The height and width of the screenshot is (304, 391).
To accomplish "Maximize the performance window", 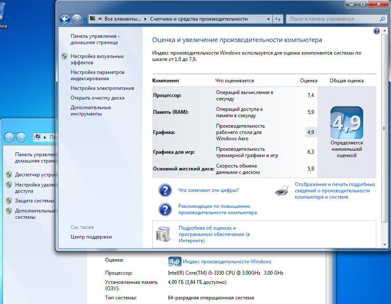I will [x=363, y=4].
